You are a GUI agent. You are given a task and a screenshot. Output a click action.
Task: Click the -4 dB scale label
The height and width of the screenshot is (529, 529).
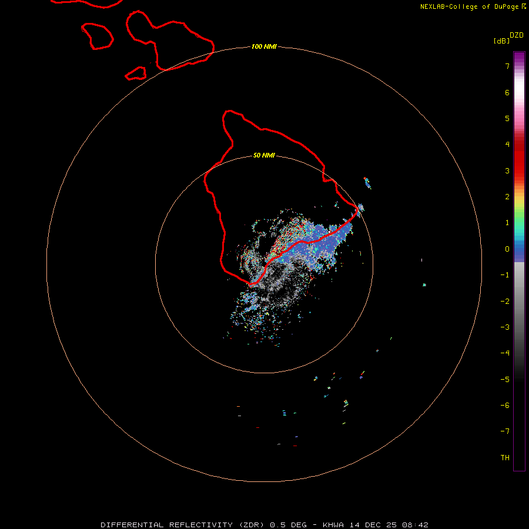click(505, 353)
